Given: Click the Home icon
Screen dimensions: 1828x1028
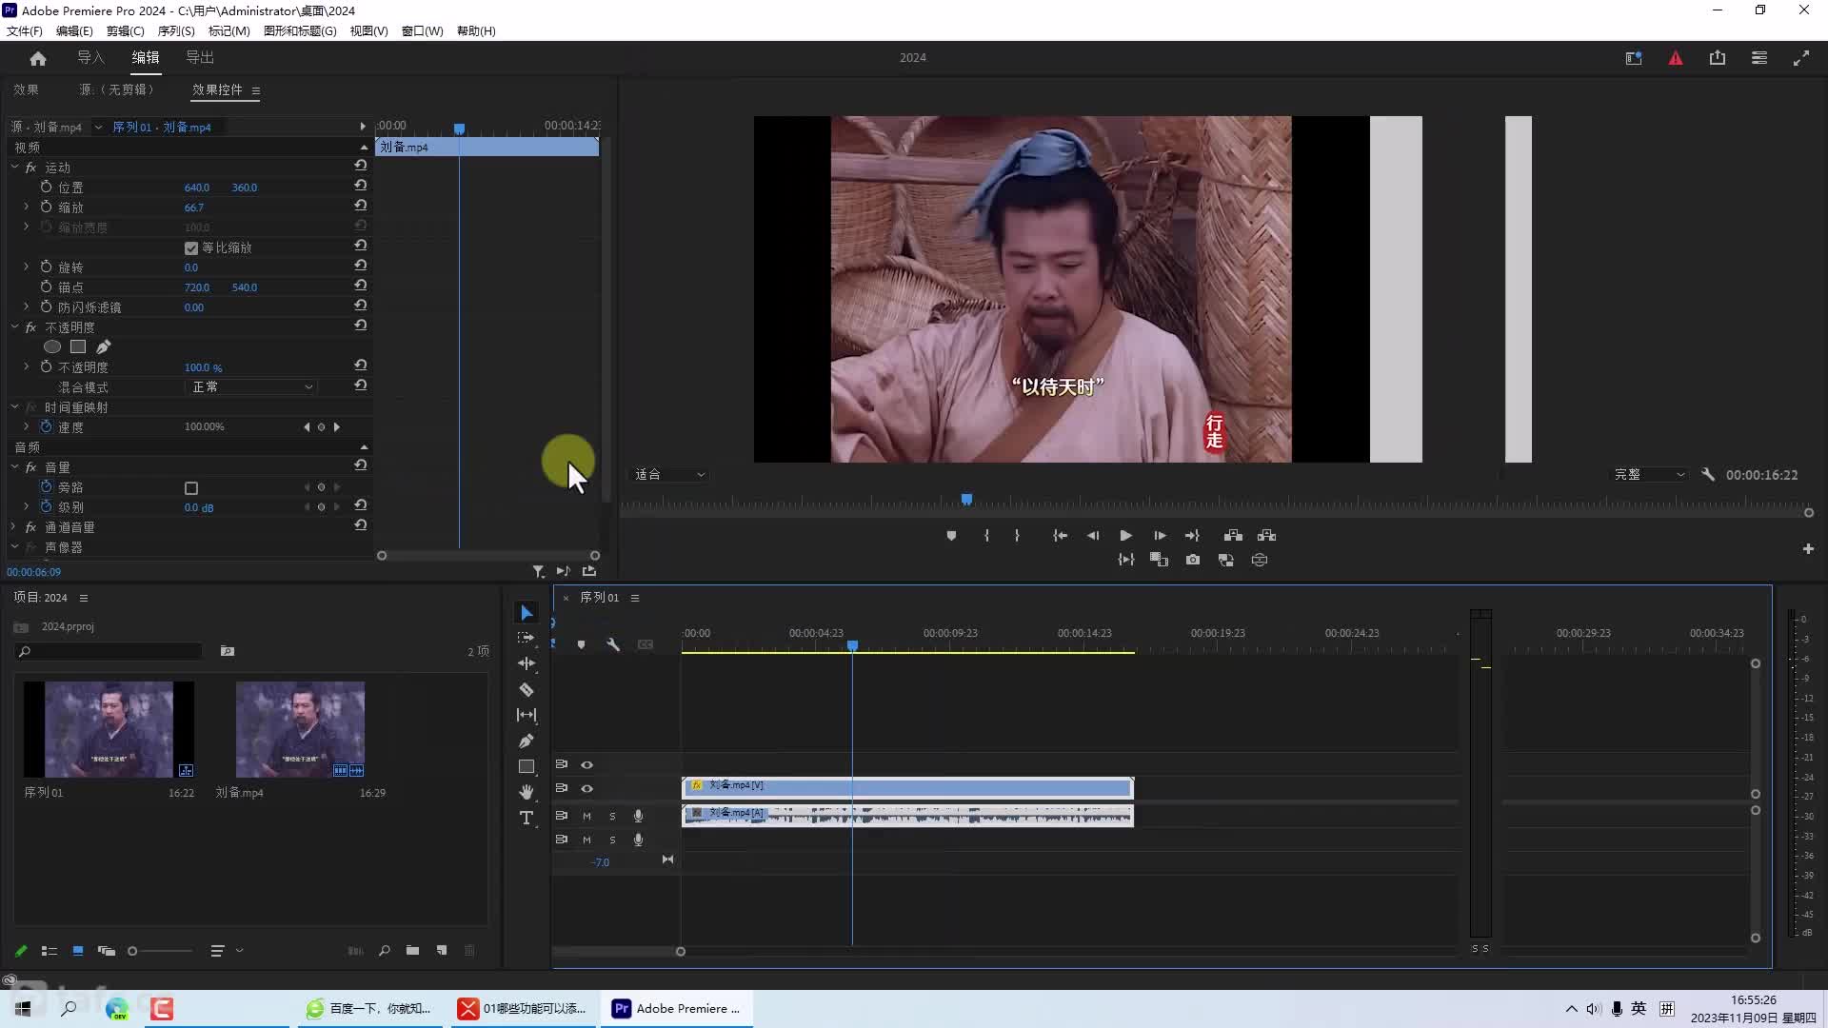Looking at the screenshot, I should (x=38, y=58).
